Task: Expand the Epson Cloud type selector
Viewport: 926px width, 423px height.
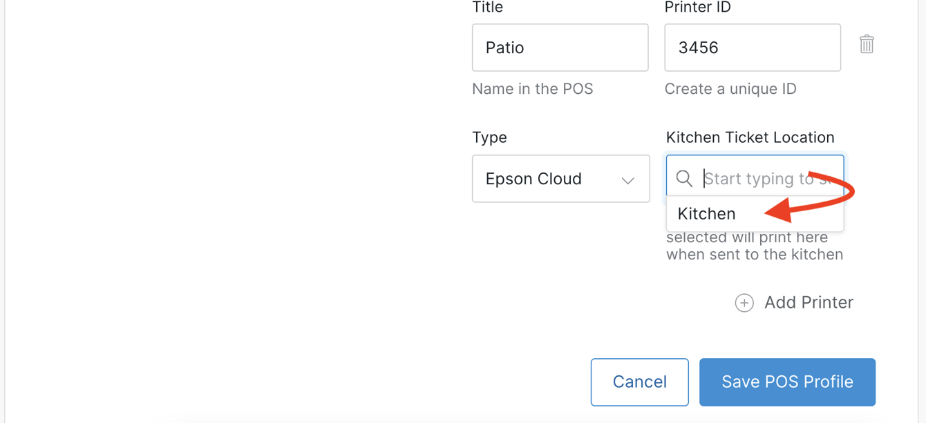Action: click(560, 179)
